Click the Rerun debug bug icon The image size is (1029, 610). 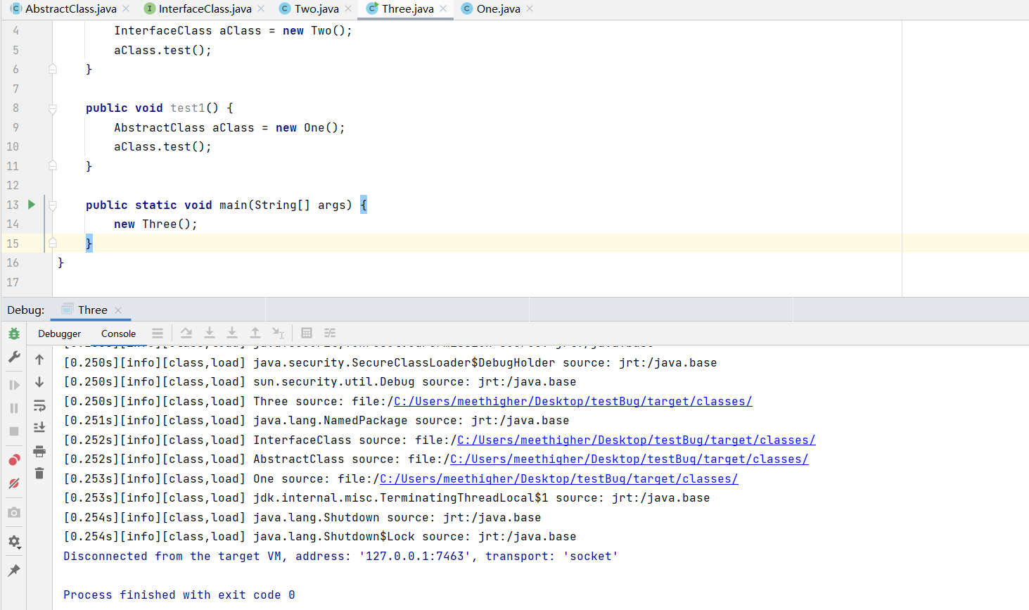(x=14, y=333)
